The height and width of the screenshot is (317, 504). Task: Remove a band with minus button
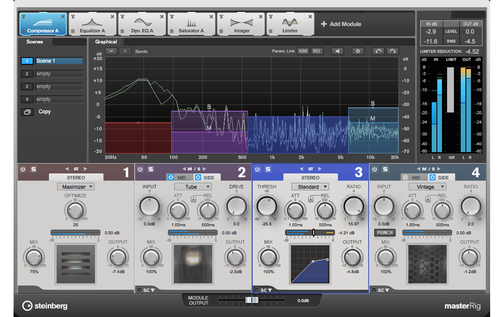pyautogui.click(x=111, y=51)
